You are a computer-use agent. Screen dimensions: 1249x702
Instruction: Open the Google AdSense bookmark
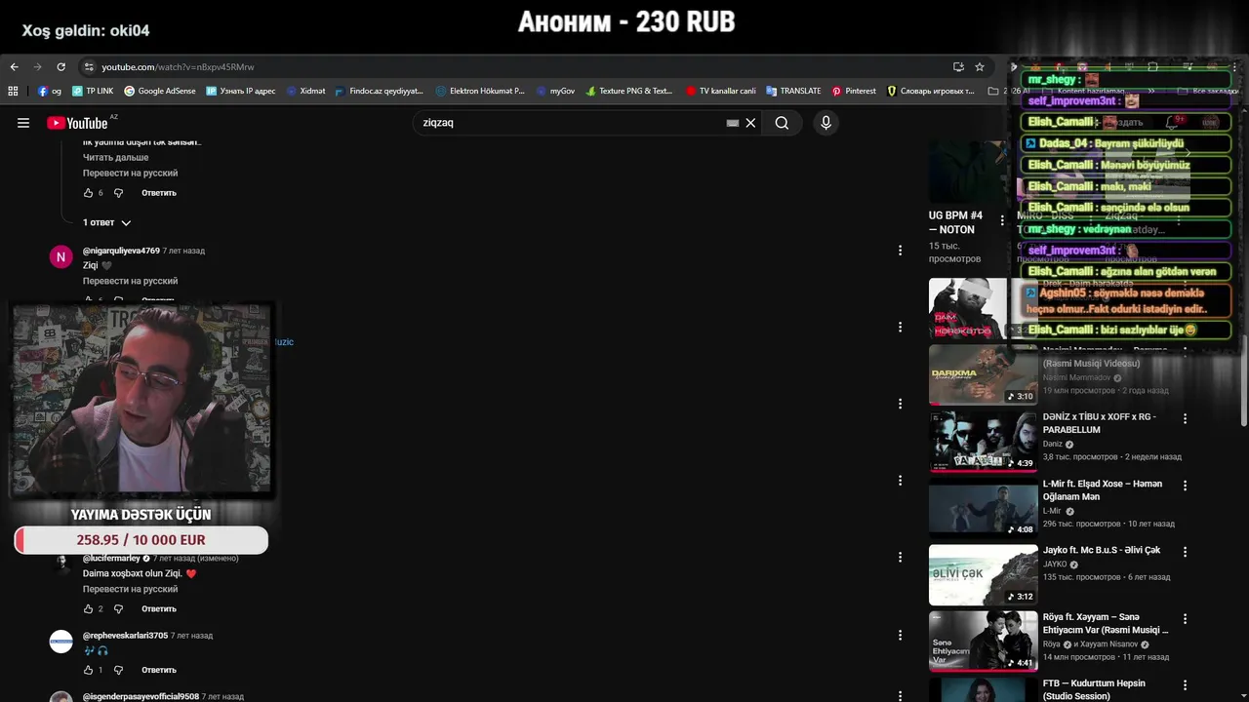(160, 91)
